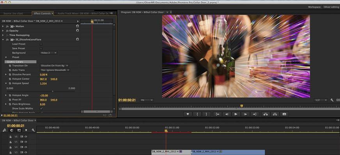Toggle the fx badge of SE_DissolveLensFlare
The image size is (340, 155).
pos(7,40)
